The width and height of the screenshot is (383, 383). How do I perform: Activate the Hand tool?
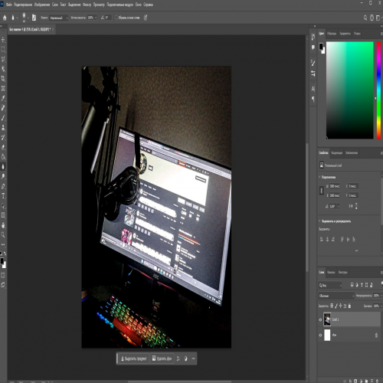tap(3, 225)
